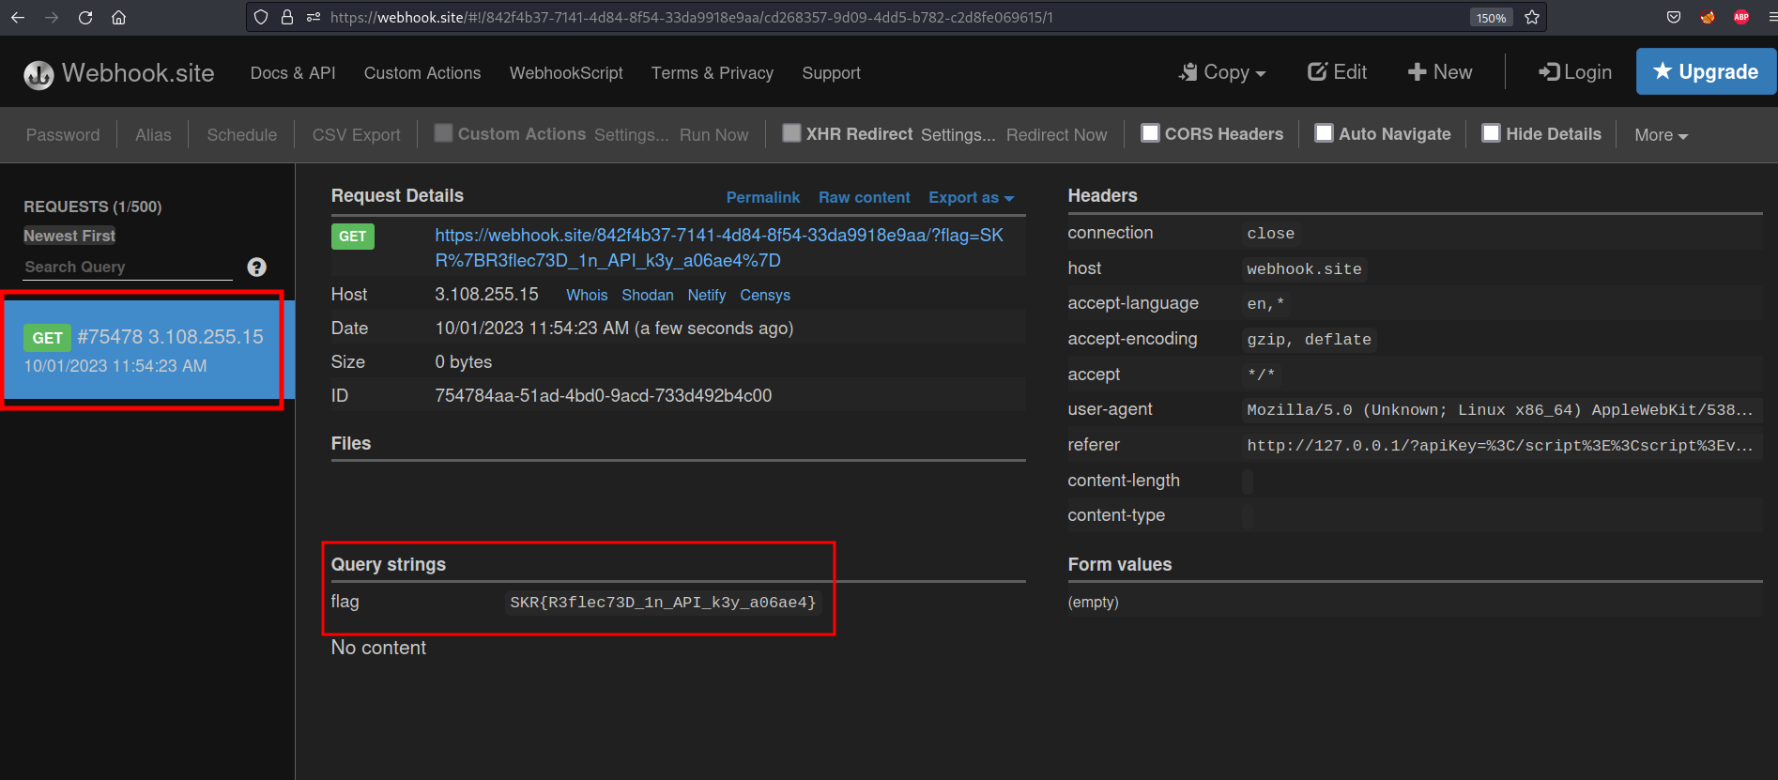Toggle the Newest First sort order
This screenshot has height=780, width=1778.
[x=69, y=236]
